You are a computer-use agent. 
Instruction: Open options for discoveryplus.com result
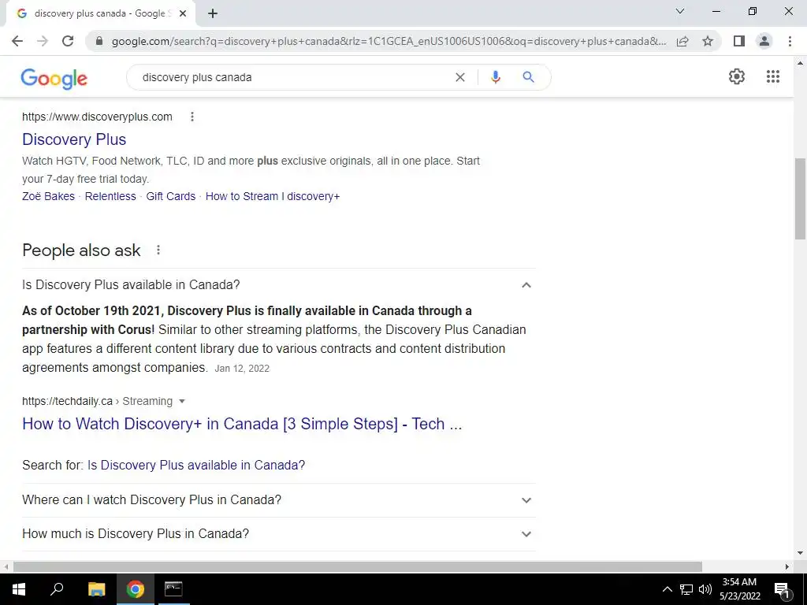coord(192,117)
